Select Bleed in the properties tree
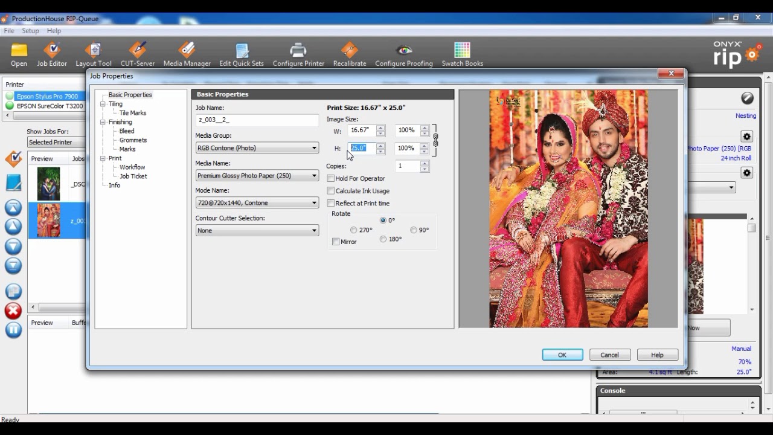This screenshot has width=773, height=435. (x=127, y=131)
